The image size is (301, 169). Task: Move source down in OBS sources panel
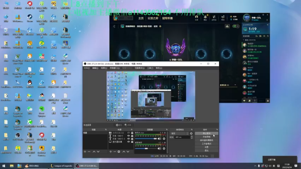(128, 152)
